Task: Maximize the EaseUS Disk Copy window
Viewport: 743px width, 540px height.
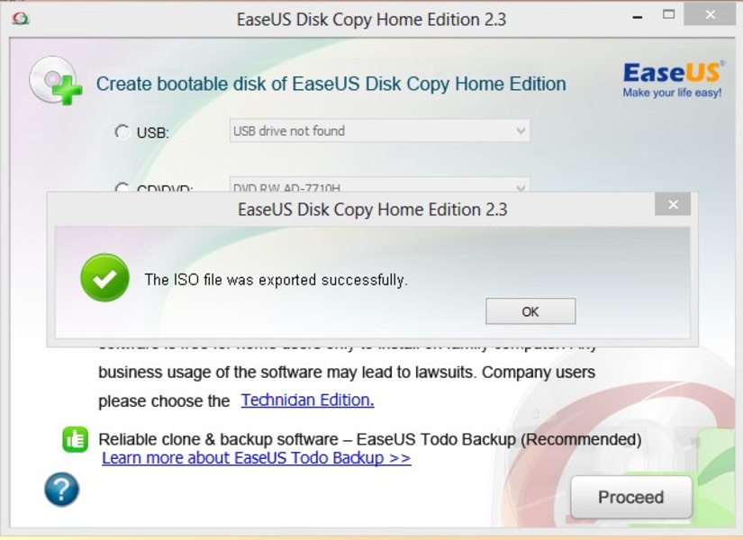Action: 668,15
